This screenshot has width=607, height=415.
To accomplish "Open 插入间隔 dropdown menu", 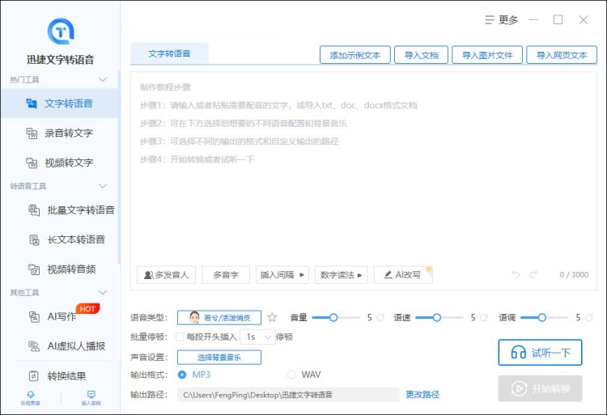I will [x=282, y=275].
